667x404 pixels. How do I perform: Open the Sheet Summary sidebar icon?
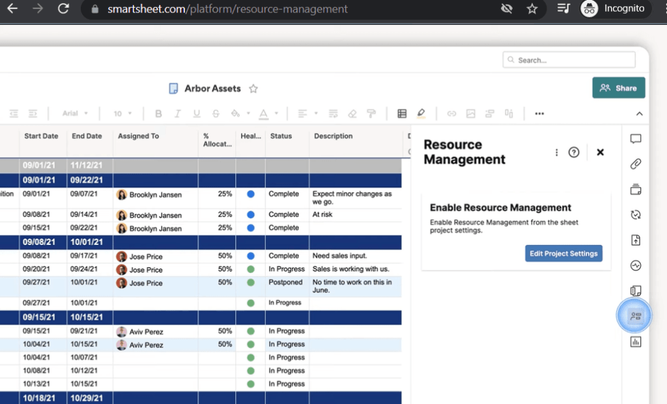pyautogui.click(x=636, y=291)
